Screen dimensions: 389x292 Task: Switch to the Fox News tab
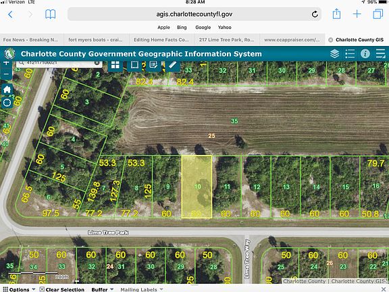click(32, 40)
